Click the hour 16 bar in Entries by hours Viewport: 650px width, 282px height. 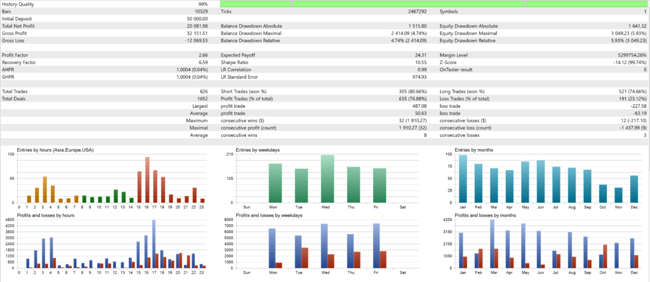point(147,180)
